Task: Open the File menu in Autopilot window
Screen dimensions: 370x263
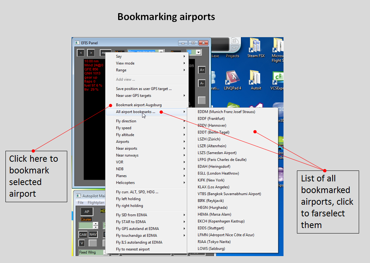Action: point(81,203)
